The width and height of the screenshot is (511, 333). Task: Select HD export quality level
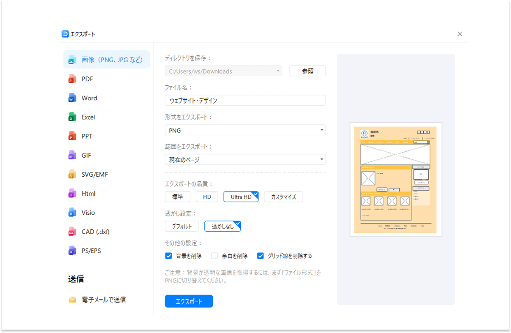(x=207, y=197)
